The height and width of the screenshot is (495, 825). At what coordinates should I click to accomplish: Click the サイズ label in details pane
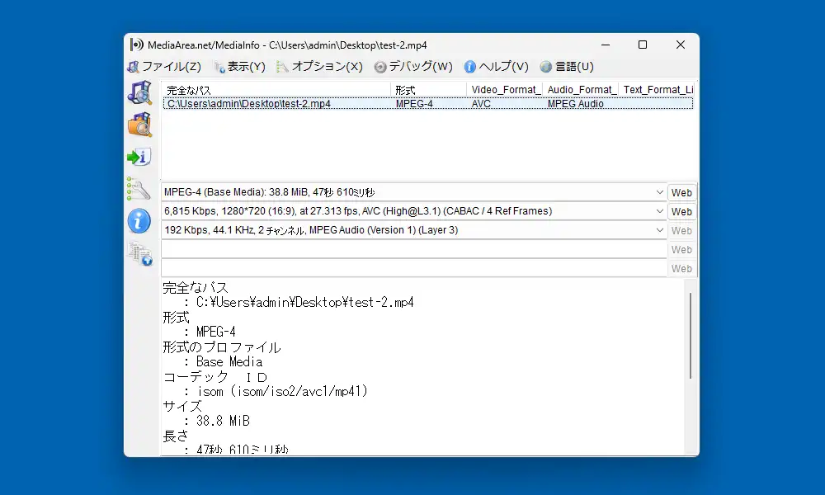pyautogui.click(x=182, y=407)
